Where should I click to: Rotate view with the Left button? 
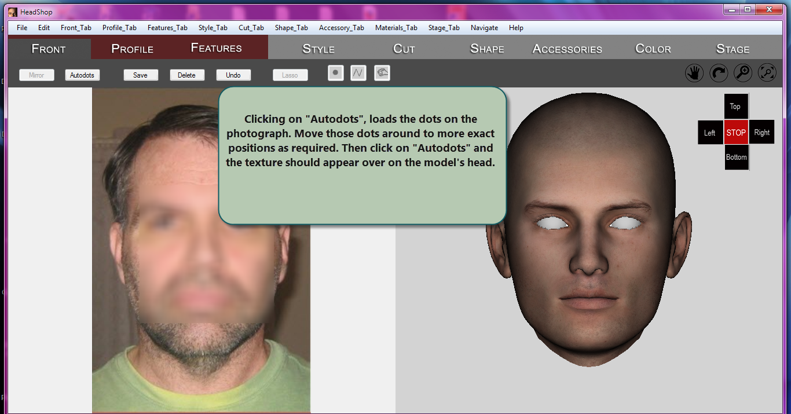pyautogui.click(x=711, y=133)
